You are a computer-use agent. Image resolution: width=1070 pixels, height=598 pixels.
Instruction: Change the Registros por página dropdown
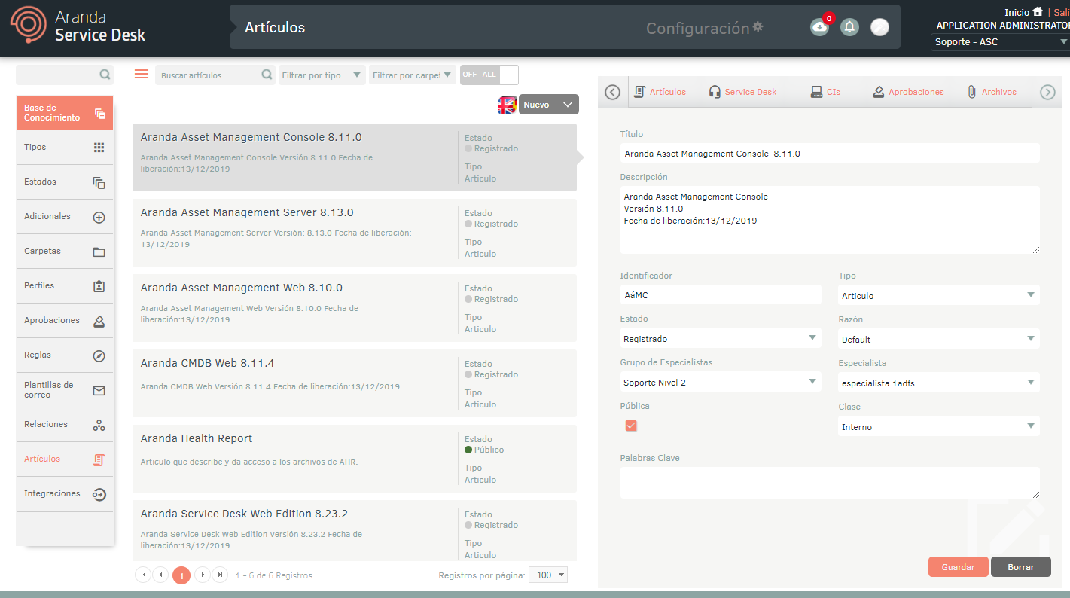[547, 575]
